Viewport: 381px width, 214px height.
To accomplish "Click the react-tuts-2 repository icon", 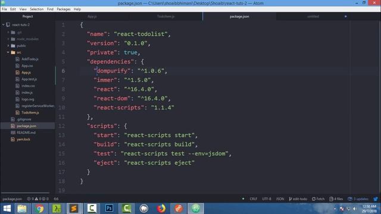I will (x=8, y=25).
